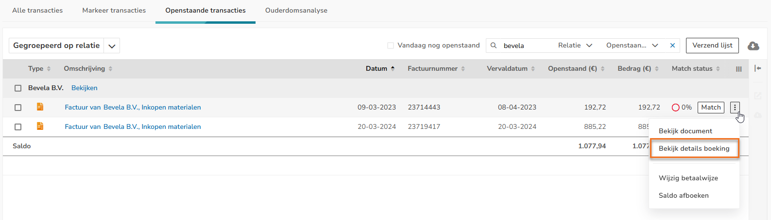Open the Bekijken link next to Bevela B.V.
The width and height of the screenshot is (771, 220).
click(84, 88)
